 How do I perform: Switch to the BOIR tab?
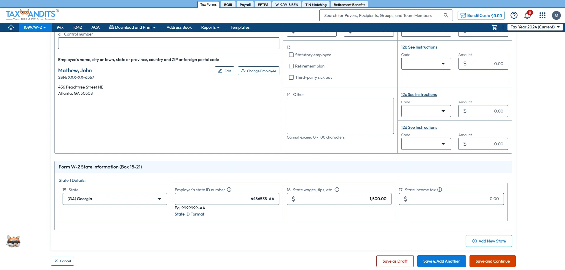click(228, 4)
